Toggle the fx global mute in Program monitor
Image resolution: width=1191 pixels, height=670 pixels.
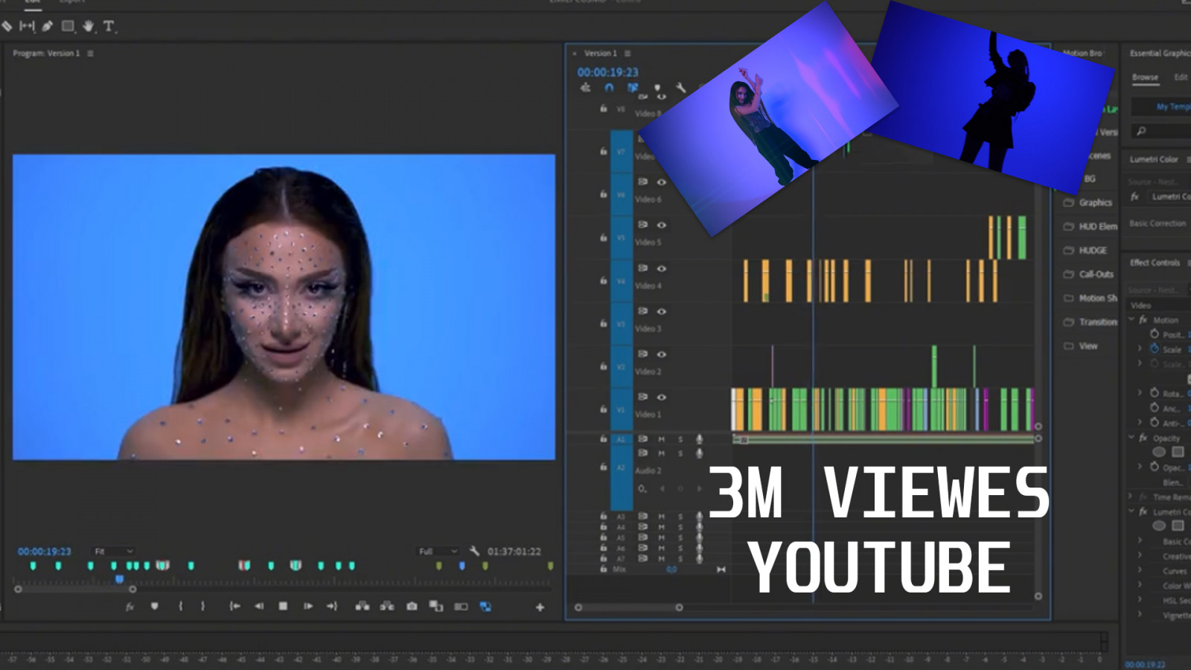coord(130,606)
